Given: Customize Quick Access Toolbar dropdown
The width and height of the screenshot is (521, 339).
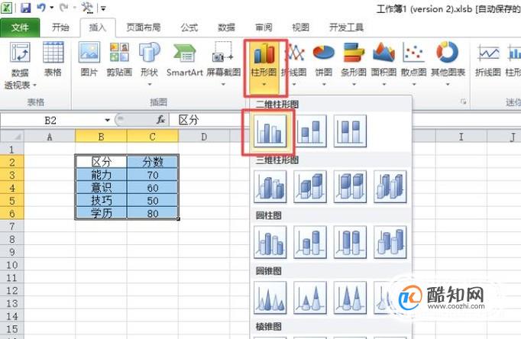Looking at the screenshot, I should pos(103,8).
